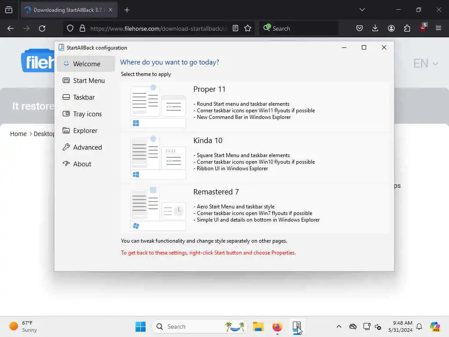This screenshot has height=337, width=449.
Task: Click the taskbar Search box
Action: tap(200, 326)
